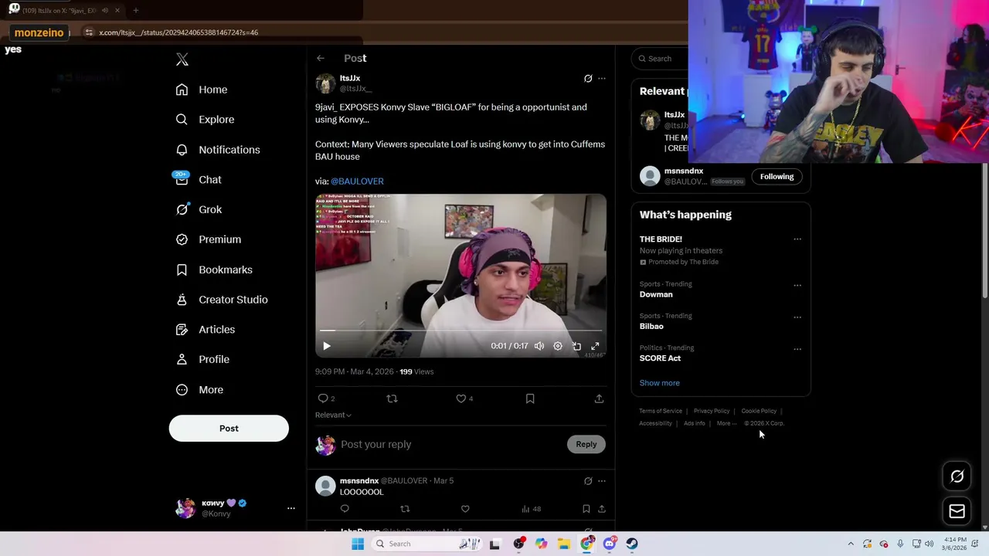Go back using the arrow beside Post
The height and width of the screenshot is (556, 989).
pos(321,59)
